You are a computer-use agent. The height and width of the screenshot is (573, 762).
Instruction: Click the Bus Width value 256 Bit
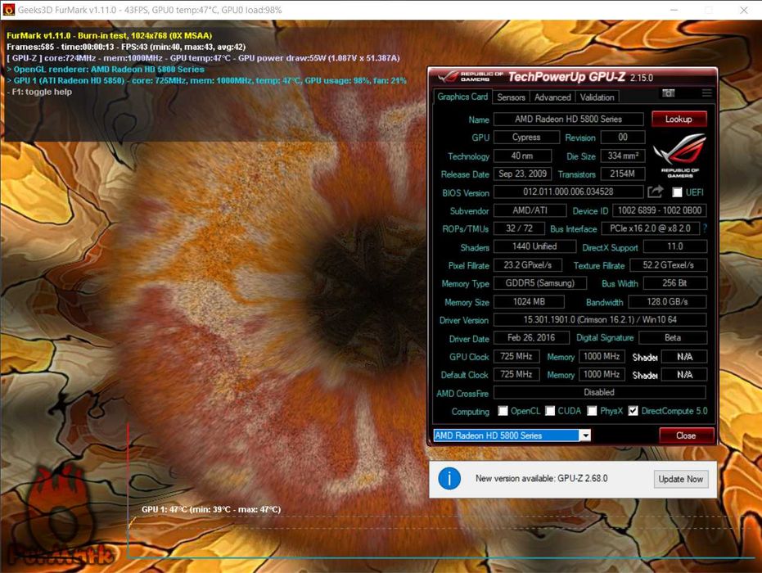pyautogui.click(x=675, y=283)
